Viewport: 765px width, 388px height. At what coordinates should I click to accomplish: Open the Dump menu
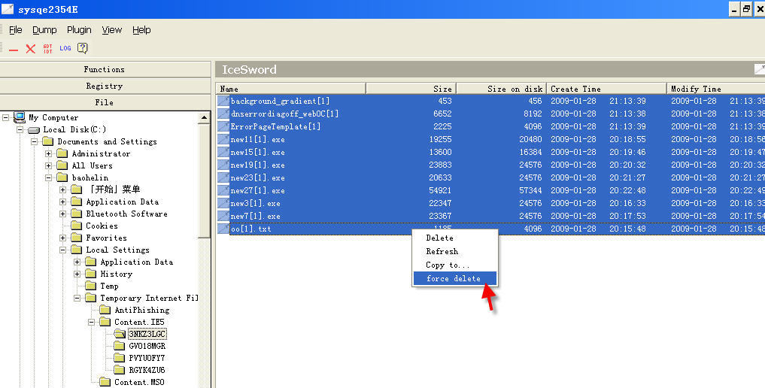click(44, 30)
